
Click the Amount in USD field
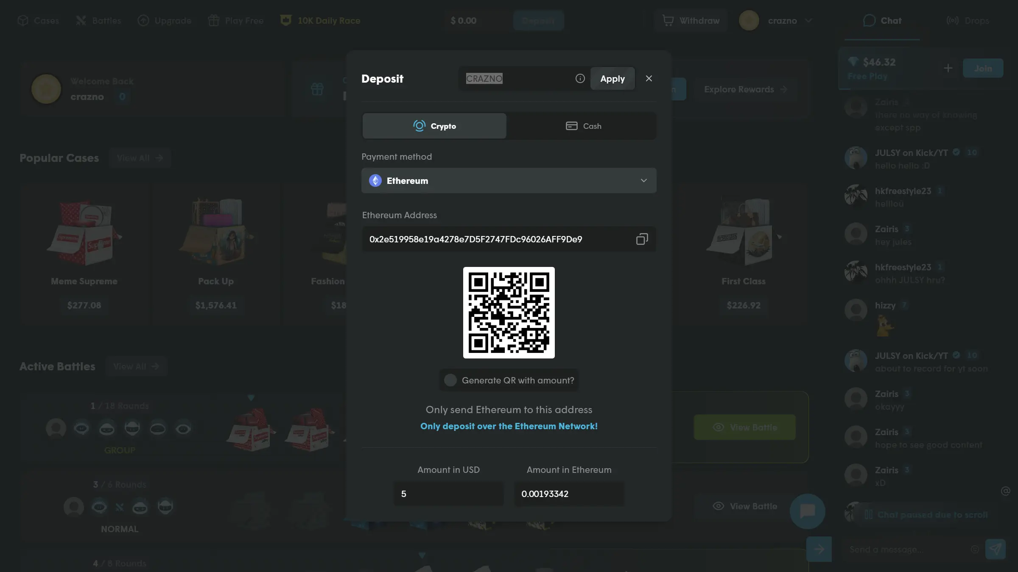click(448, 494)
